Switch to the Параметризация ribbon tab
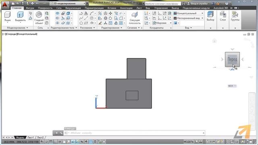This screenshot has width=258, height=145. (94, 8)
